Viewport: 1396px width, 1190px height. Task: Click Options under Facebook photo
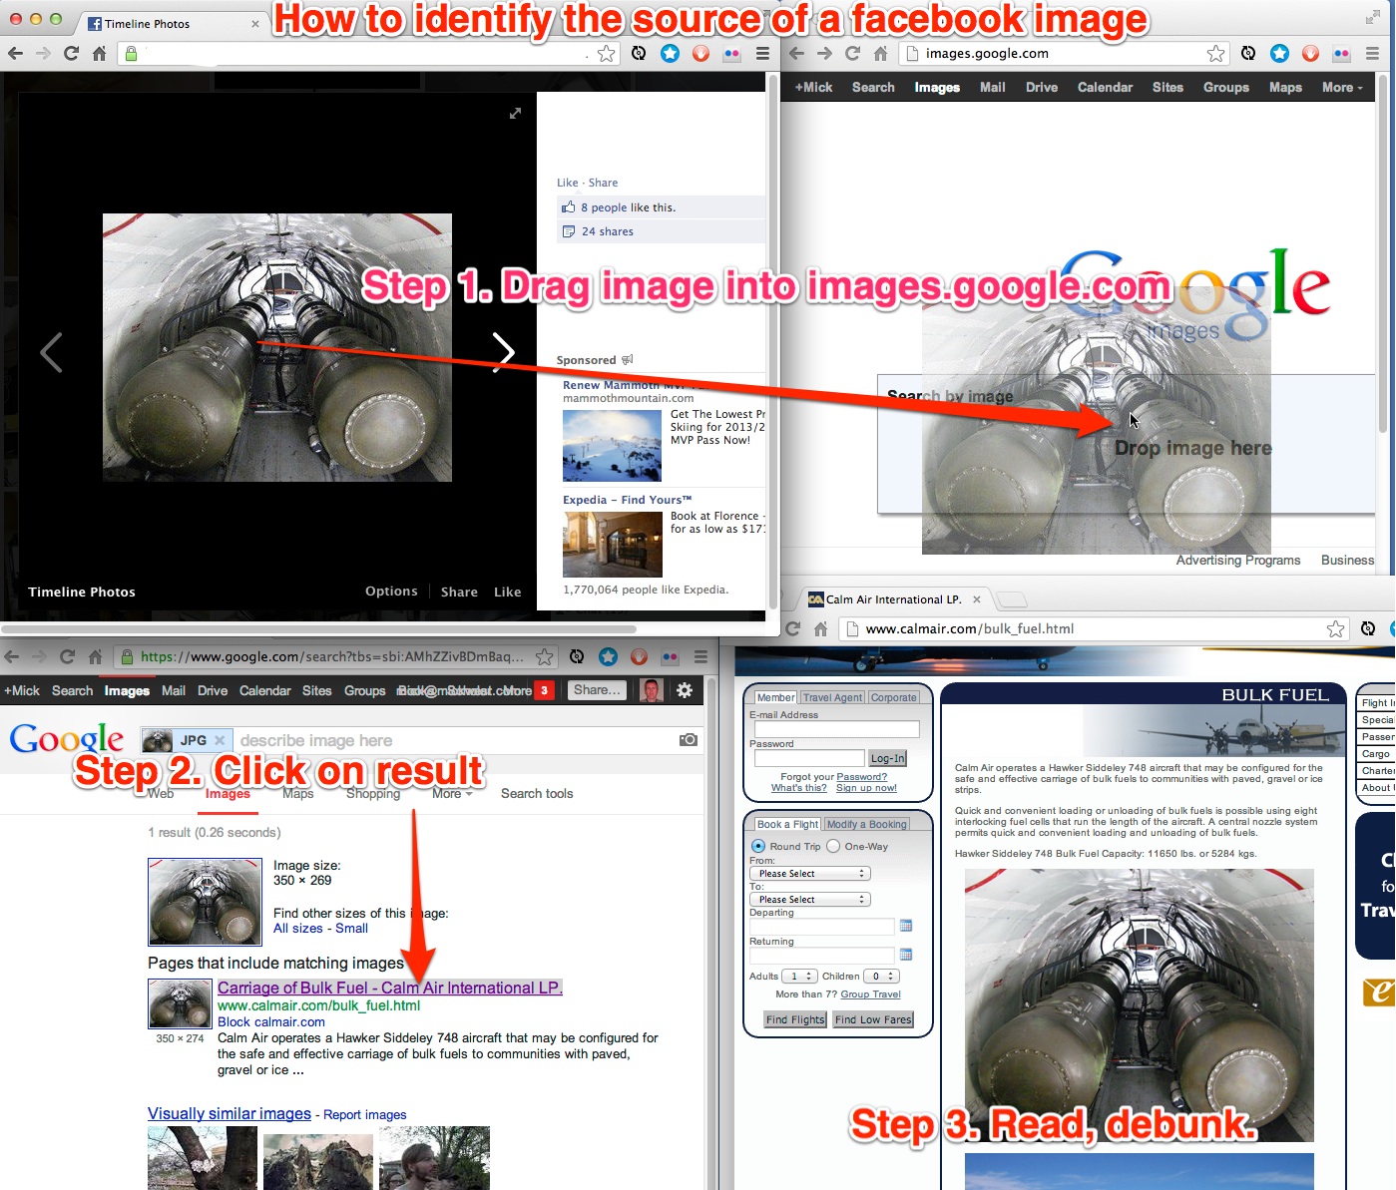click(391, 592)
